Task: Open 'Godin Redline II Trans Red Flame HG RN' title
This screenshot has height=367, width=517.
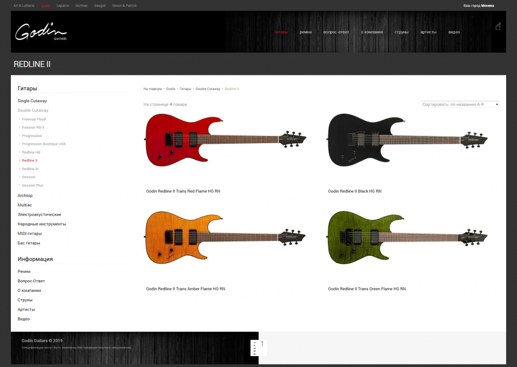Action: coord(183,191)
